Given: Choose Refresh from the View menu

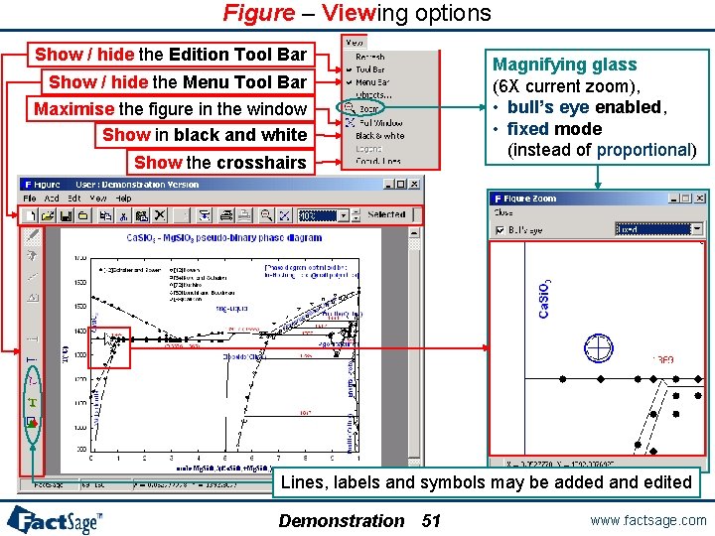Looking at the screenshot, I should point(369,57).
